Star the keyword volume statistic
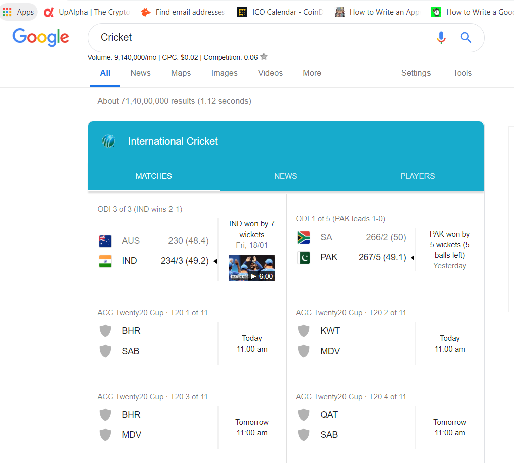The image size is (514, 463). 264,57
